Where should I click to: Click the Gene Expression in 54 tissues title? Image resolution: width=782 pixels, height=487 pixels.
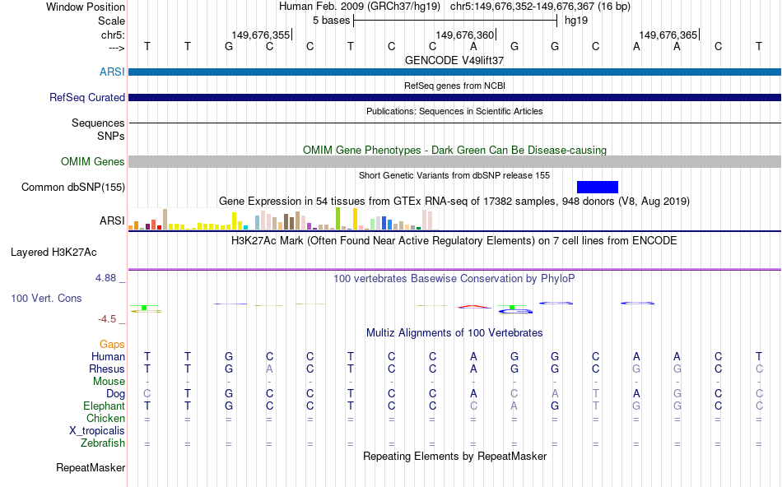coord(454,202)
